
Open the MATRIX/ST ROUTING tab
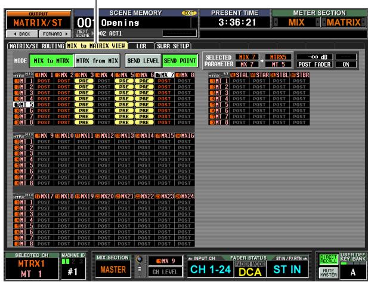(36, 46)
